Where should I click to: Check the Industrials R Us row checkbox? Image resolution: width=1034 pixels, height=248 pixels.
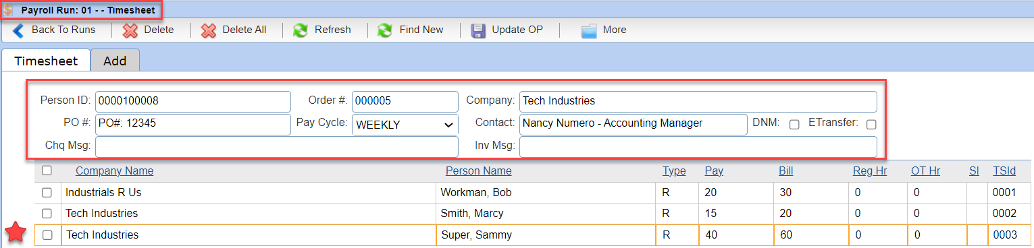[x=47, y=193]
